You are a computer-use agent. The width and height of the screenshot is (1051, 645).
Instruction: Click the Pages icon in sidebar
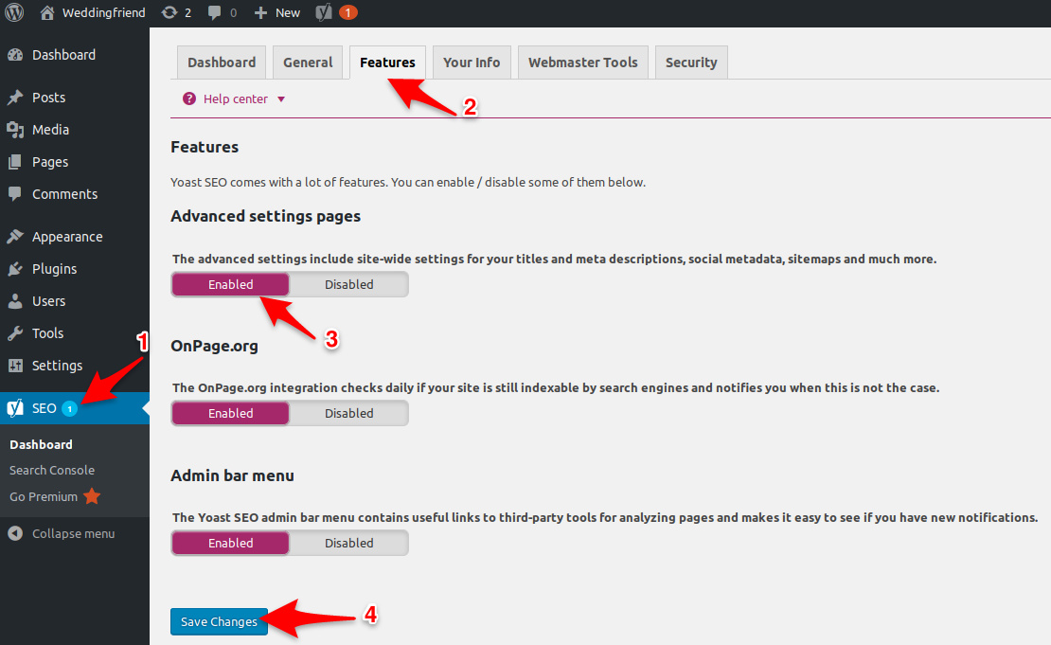(x=15, y=162)
